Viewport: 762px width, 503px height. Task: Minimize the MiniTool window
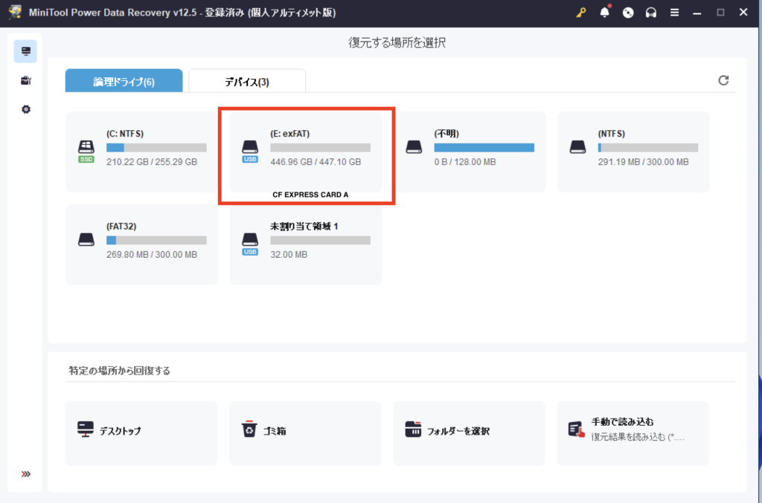pos(697,13)
